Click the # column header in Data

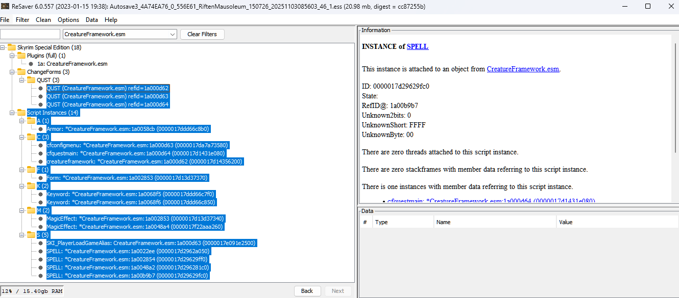365,222
